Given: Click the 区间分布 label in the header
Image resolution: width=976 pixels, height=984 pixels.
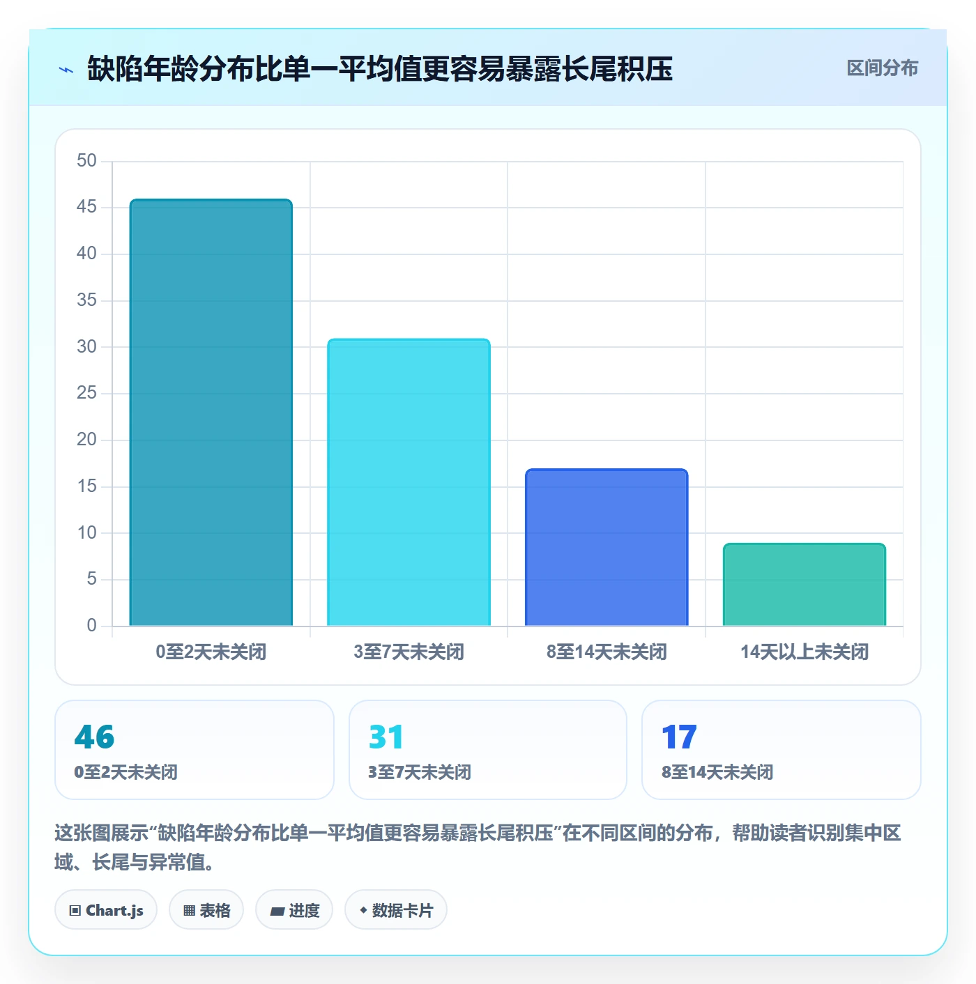Looking at the screenshot, I should (x=882, y=68).
